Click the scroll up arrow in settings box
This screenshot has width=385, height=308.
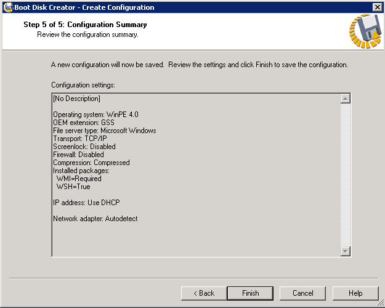pos(345,99)
